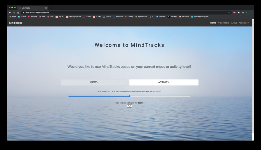The height and width of the screenshot is (150, 261).
Task: Click the bold Spotify text
Action: click(x=141, y=103)
